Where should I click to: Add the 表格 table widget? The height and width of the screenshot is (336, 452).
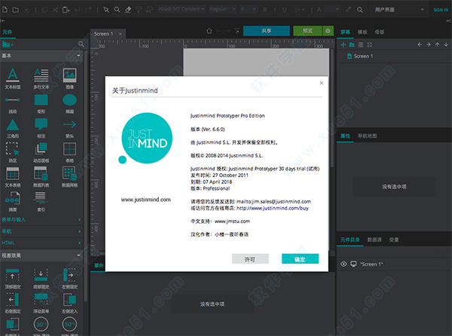[x=69, y=153]
